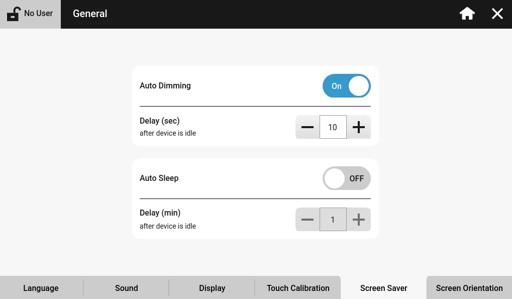Decrease Auto Dimming delay with minus icon

[308, 127]
